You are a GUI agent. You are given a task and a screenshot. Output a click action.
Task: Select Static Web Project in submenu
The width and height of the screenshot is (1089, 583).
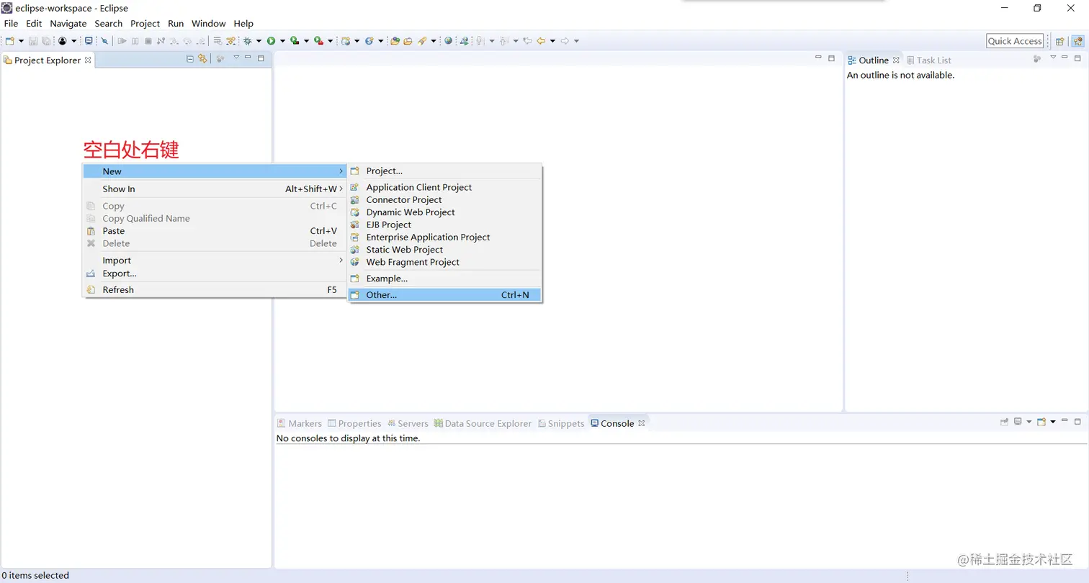444,250
